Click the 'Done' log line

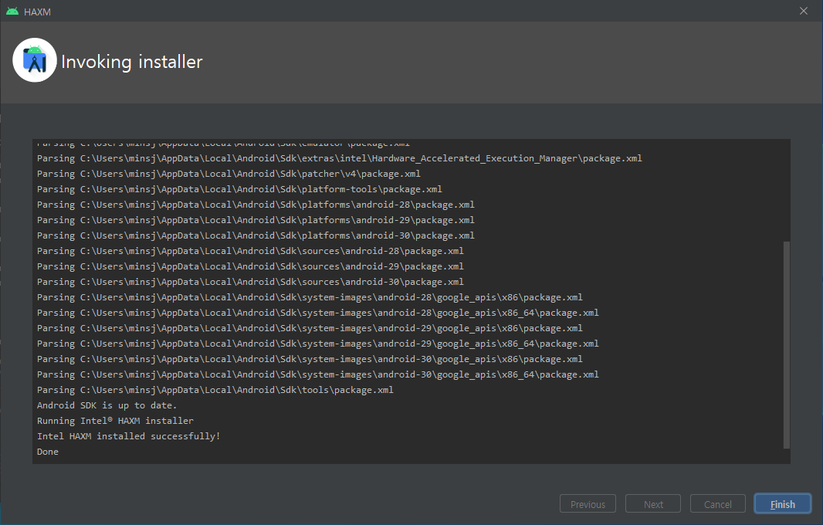click(48, 452)
